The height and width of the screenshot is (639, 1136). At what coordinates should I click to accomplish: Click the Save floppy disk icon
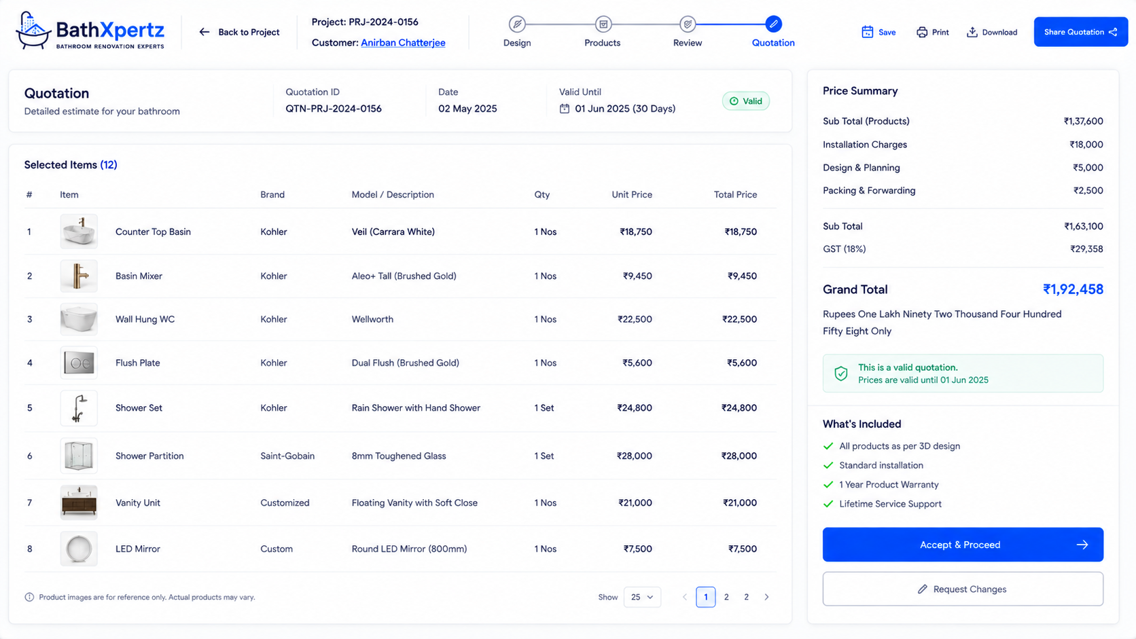point(867,32)
